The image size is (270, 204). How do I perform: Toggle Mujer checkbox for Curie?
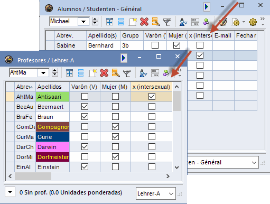pyautogui.click(x=115, y=137)
